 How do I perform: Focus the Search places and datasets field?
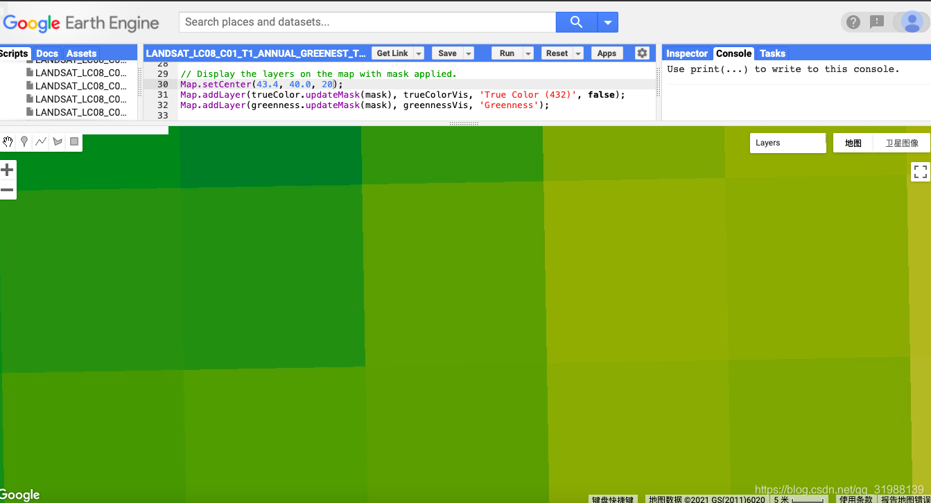click(x=367, y=22)
